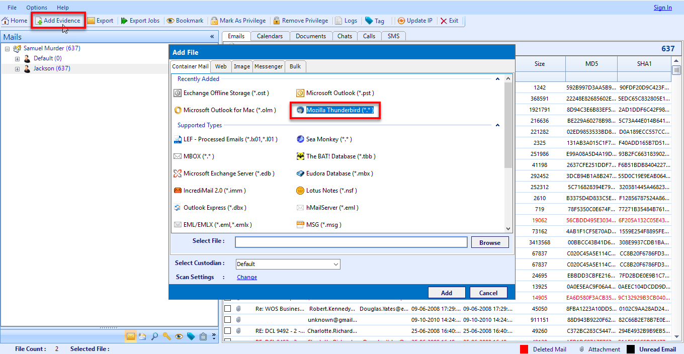684x354 pixels.
Task: Switch to the Image tab in Add File
Action: point(242,66)
